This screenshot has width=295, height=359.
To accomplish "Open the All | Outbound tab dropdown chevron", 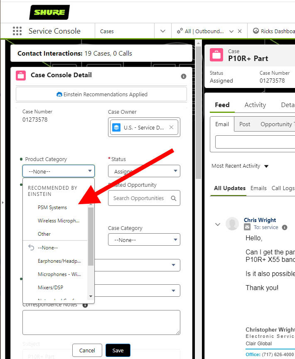I will (231, 32).
